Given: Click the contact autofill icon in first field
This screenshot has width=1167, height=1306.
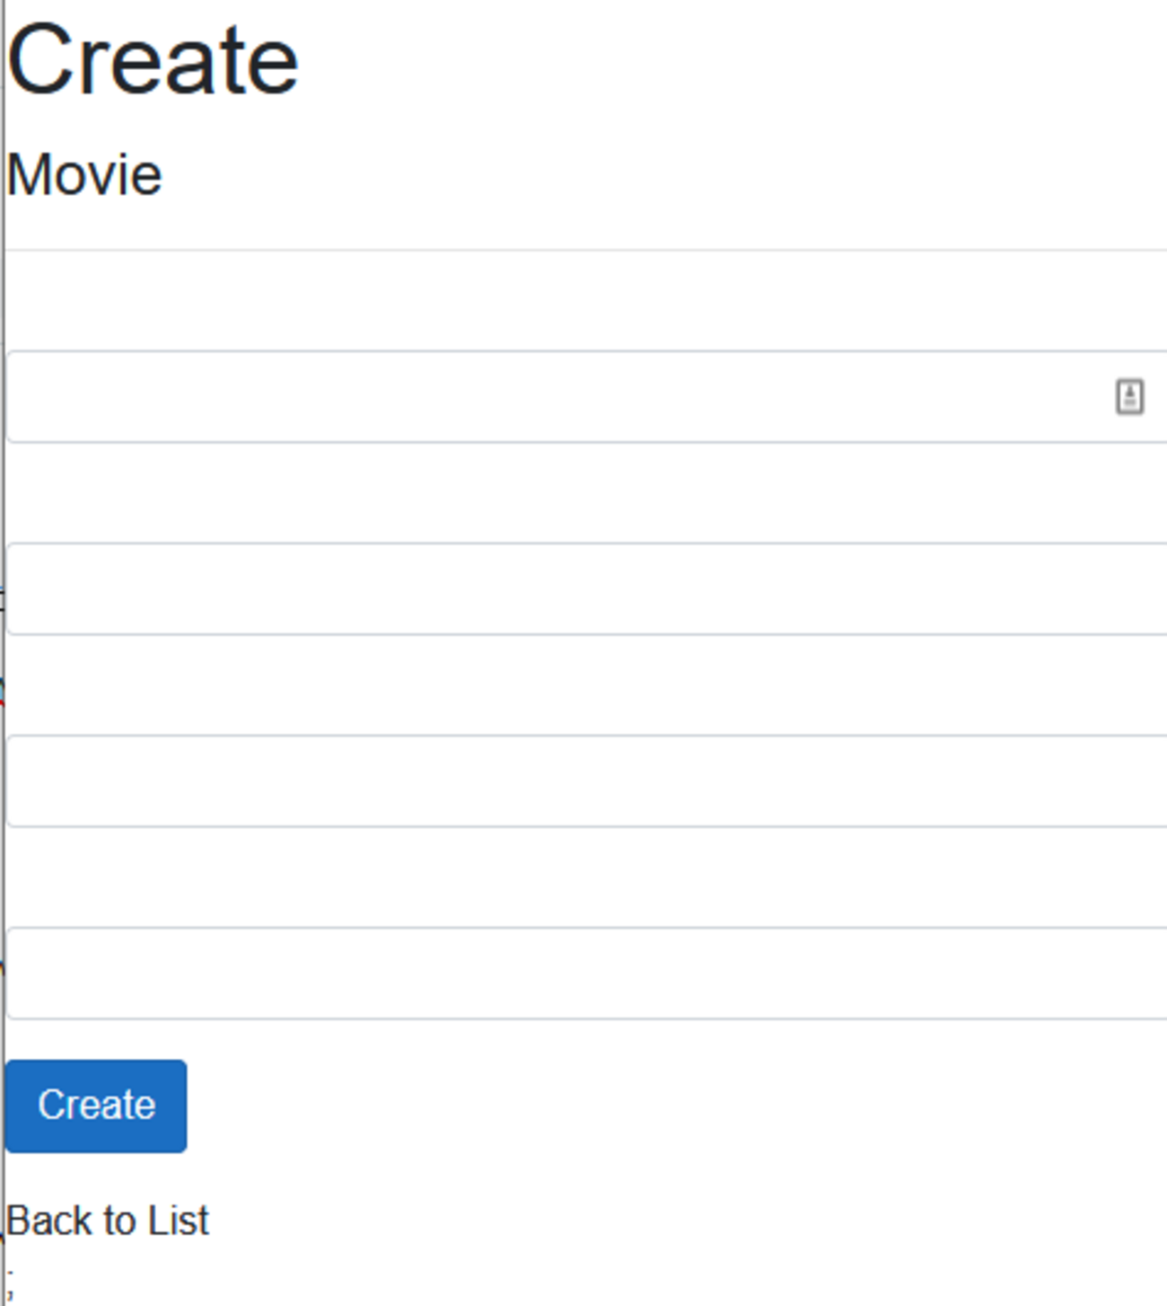Looking at the screenshot, I should coord(1129,396).
